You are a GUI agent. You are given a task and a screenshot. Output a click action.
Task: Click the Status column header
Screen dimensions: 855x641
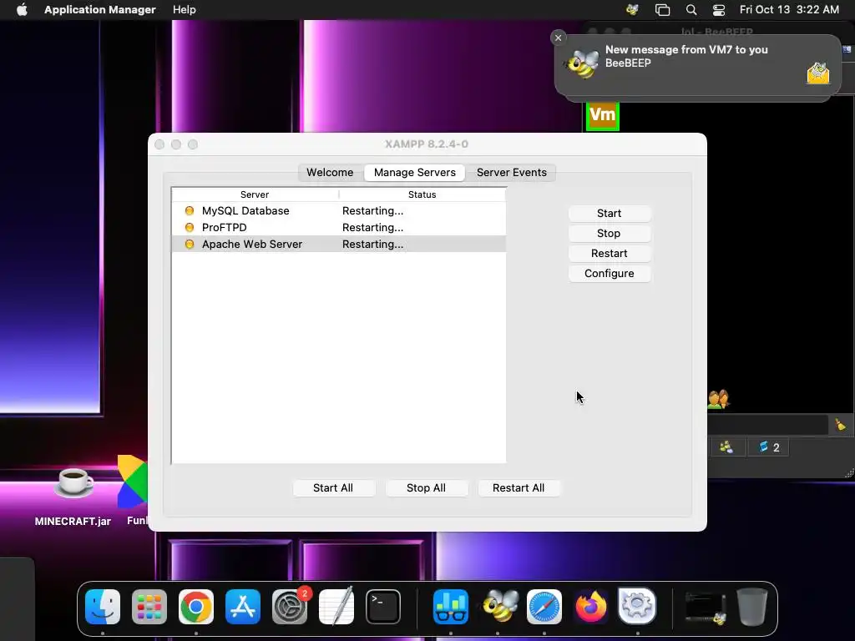pos(422,194)
